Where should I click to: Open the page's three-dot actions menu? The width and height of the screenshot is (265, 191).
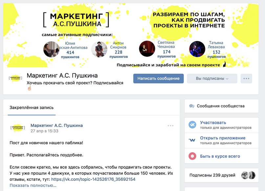click(246, 78)
